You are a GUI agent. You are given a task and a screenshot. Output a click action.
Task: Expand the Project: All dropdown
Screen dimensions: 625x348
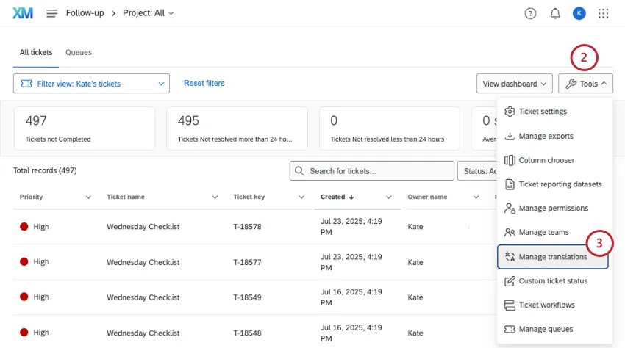(149, 13)
